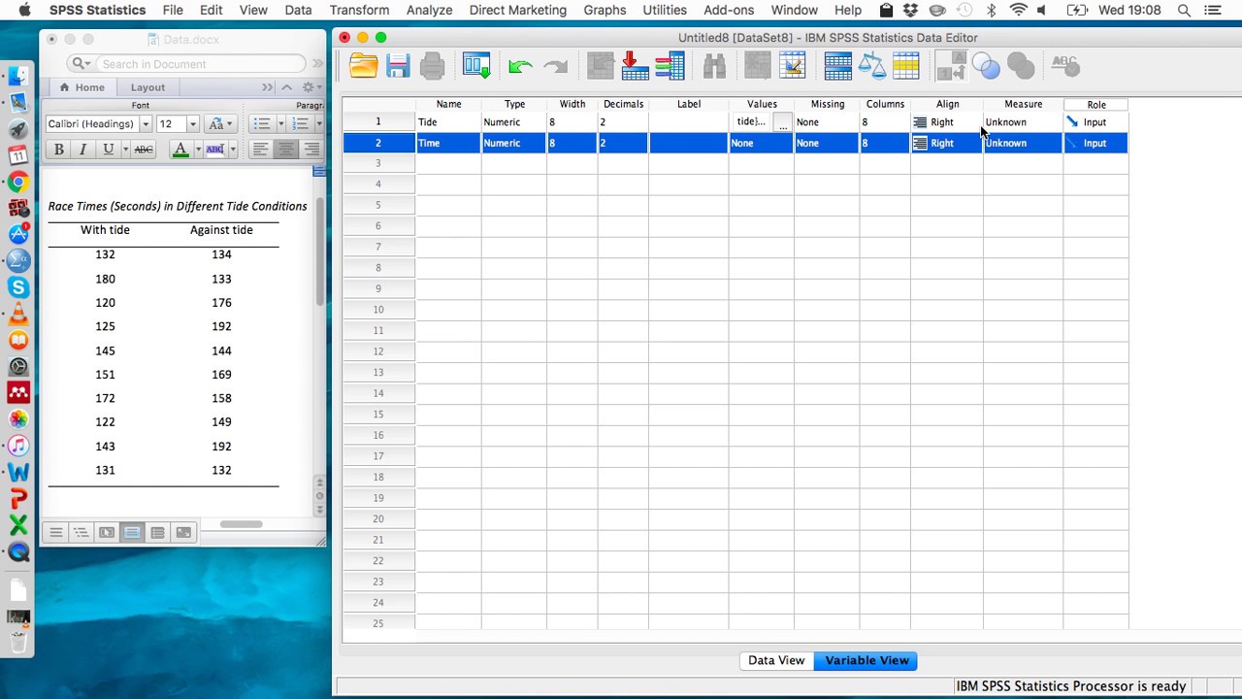Viewport: 1242px width, 699px height.
Task: Click the Split file icon
Action: [837, 66]
